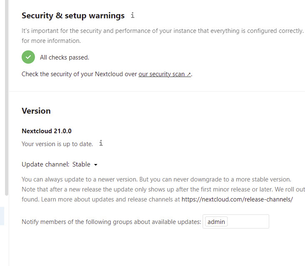Click the security importance description paragraph
The width and height of the screenshot is (305, 266).
click(162, 31)
